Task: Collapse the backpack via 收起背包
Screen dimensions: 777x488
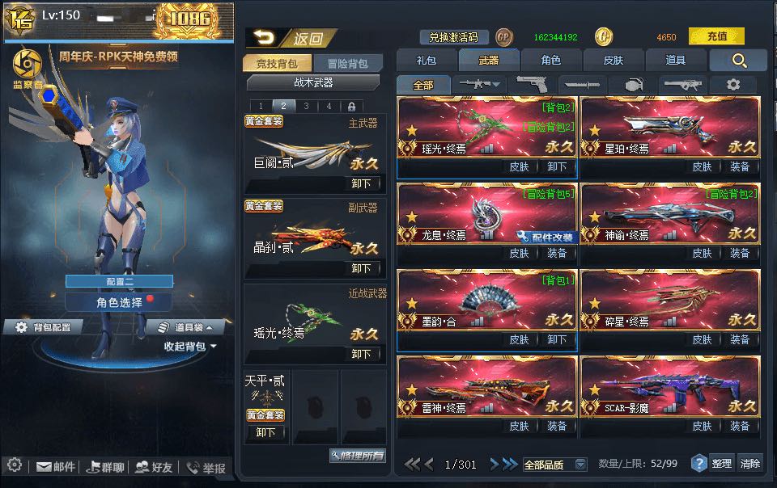Action: coord(189,346)
